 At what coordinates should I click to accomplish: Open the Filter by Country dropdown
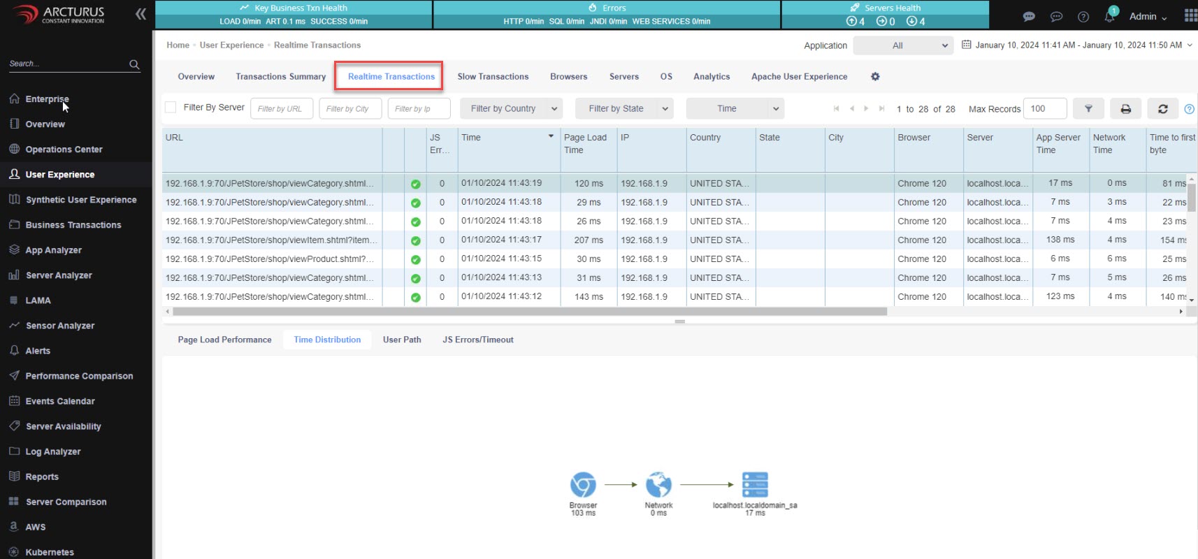point(512,108)
